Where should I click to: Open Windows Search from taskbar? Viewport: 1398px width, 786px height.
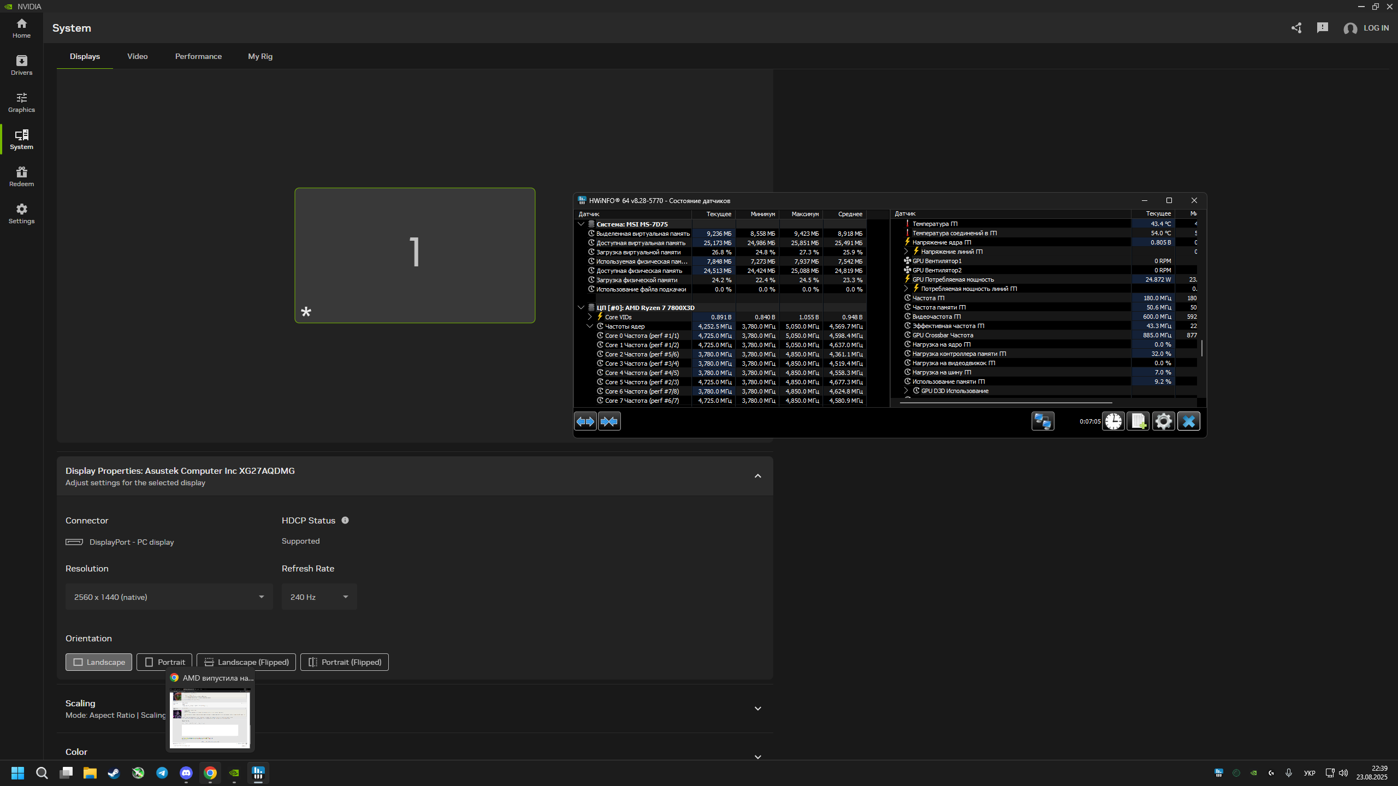42,773
